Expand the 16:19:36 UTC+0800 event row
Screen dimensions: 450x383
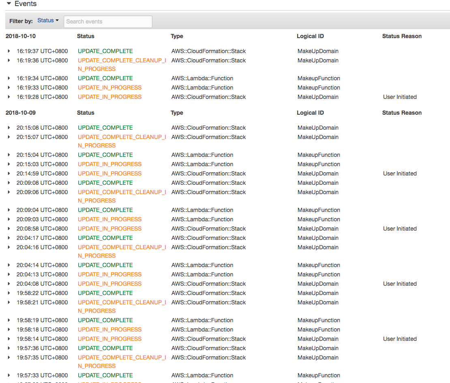(x=9, y=60)
